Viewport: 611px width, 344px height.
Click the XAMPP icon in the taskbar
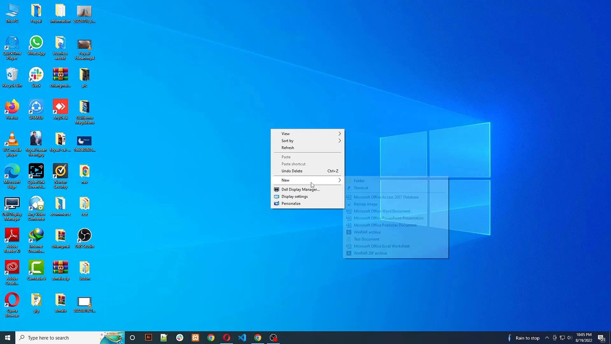tap(195, 338)
